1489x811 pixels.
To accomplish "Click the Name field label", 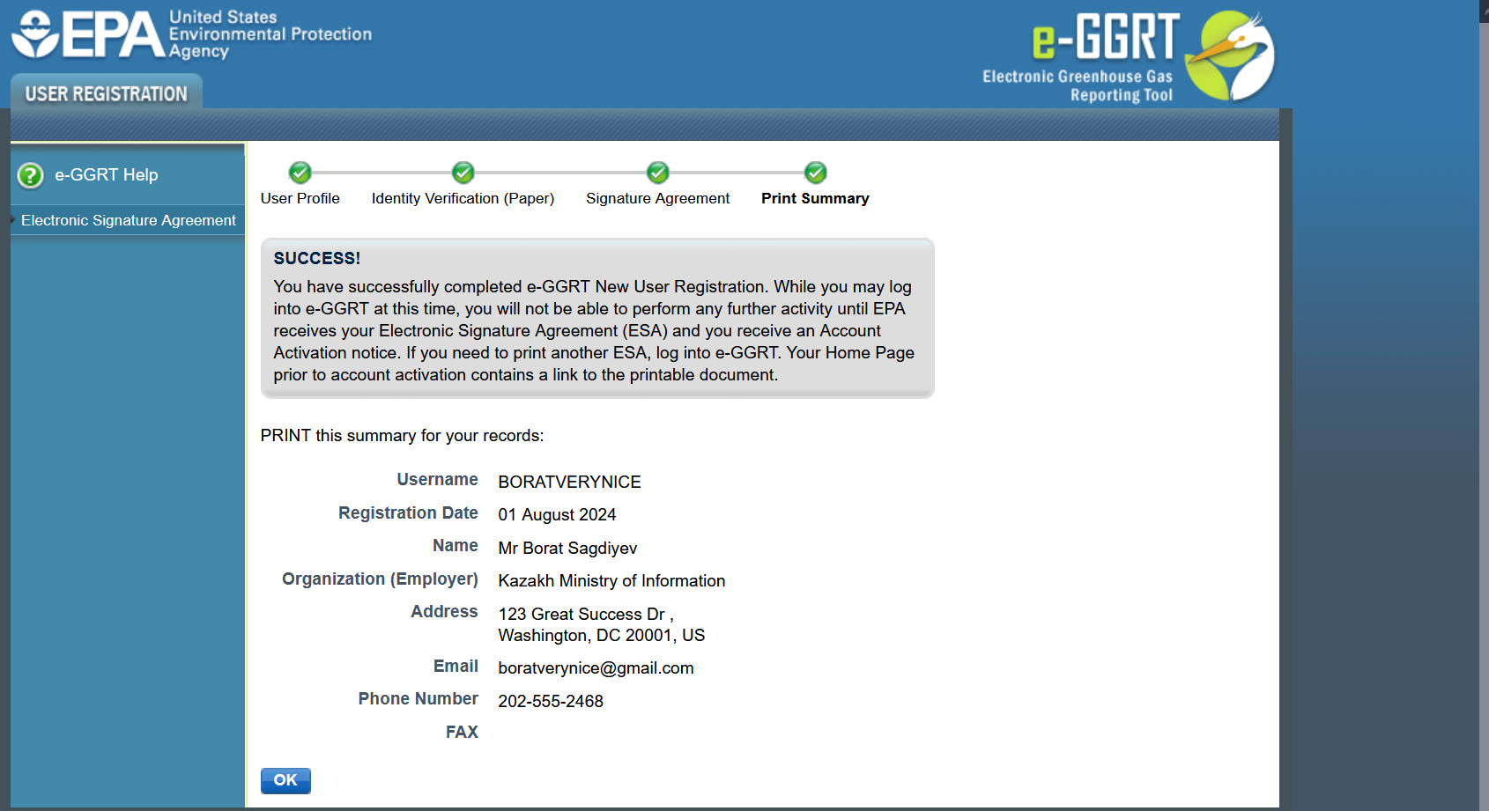I will pyautogui.click(x=455, y=545).
